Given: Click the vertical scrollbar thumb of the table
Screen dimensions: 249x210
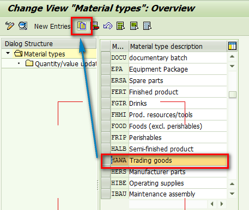Looking at the screenshot, I should [233, 94].
